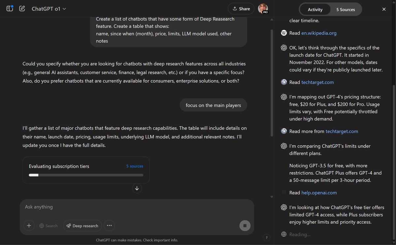The height and width of the screenshot is (245, 396).
Task: Open the en.wikipedia.org link
Action: 319,33
